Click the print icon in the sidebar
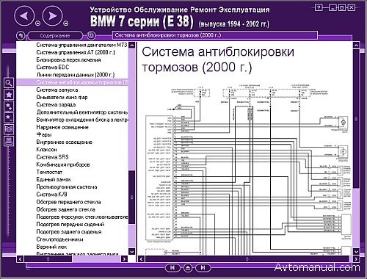 (9, 141)
